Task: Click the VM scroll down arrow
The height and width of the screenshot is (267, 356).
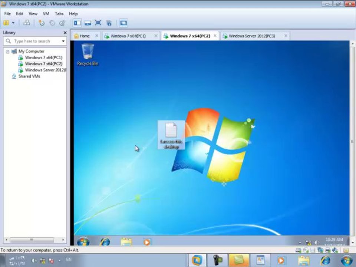Action: 353,243
